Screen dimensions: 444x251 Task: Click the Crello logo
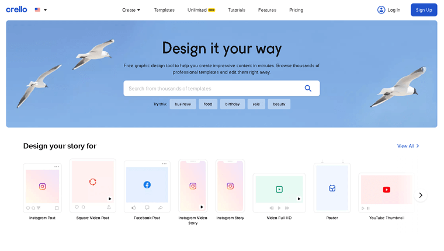click(16, 9)
